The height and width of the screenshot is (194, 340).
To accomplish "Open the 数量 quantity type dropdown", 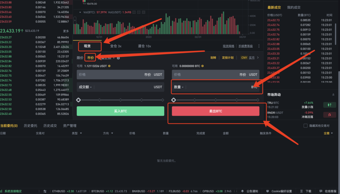I will 179,87.
